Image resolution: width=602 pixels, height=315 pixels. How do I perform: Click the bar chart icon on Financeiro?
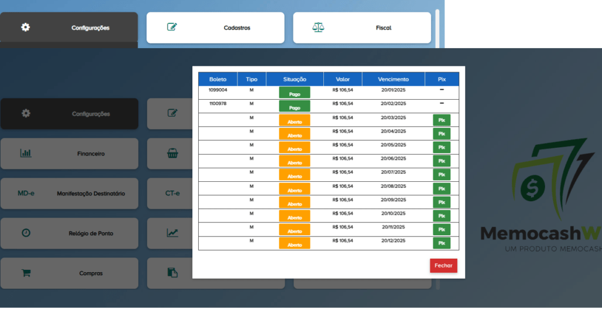click(x=26, y=154)
